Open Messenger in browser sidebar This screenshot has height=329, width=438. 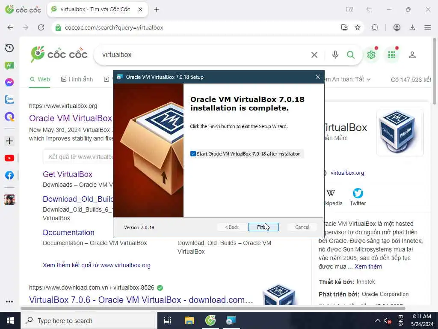tap(9, 82)
